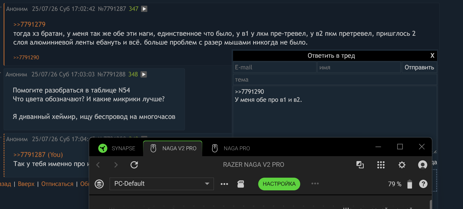463x209 pixels.
Task: Open the ellipsis menu beside PC-Default
Action: tap(224, 184)
